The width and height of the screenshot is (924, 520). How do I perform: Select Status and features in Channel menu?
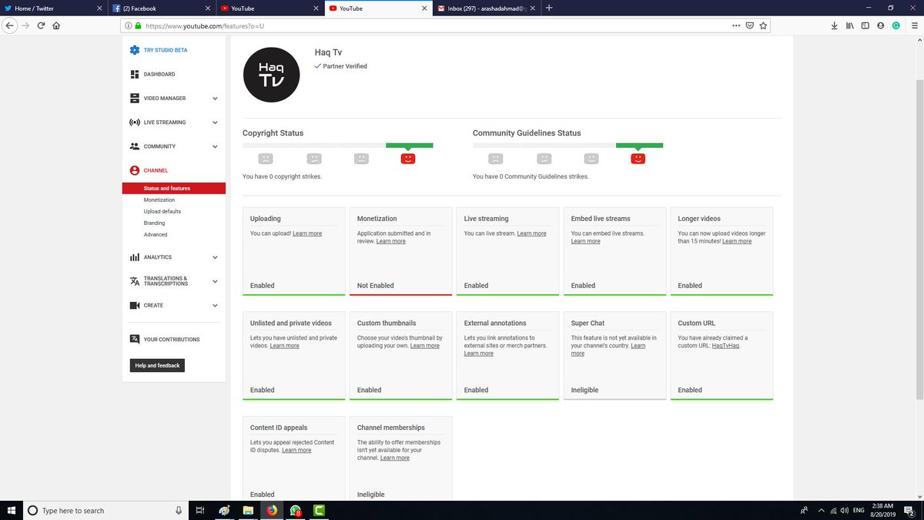click(173, 188)
